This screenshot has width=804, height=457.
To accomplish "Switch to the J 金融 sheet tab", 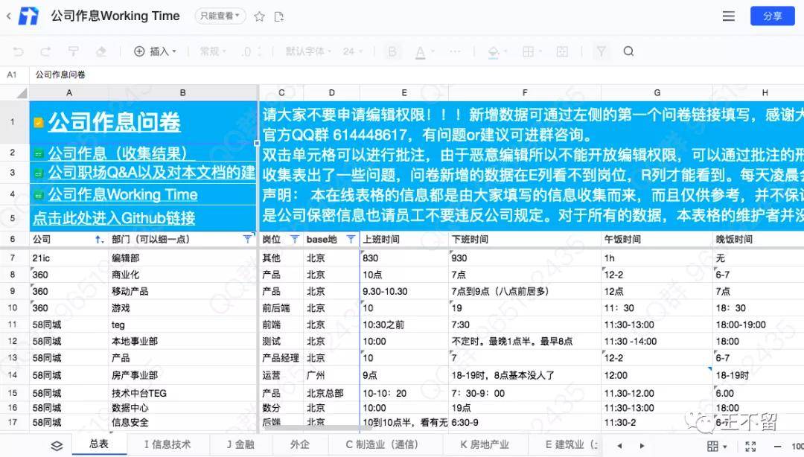I will (241, 444).
